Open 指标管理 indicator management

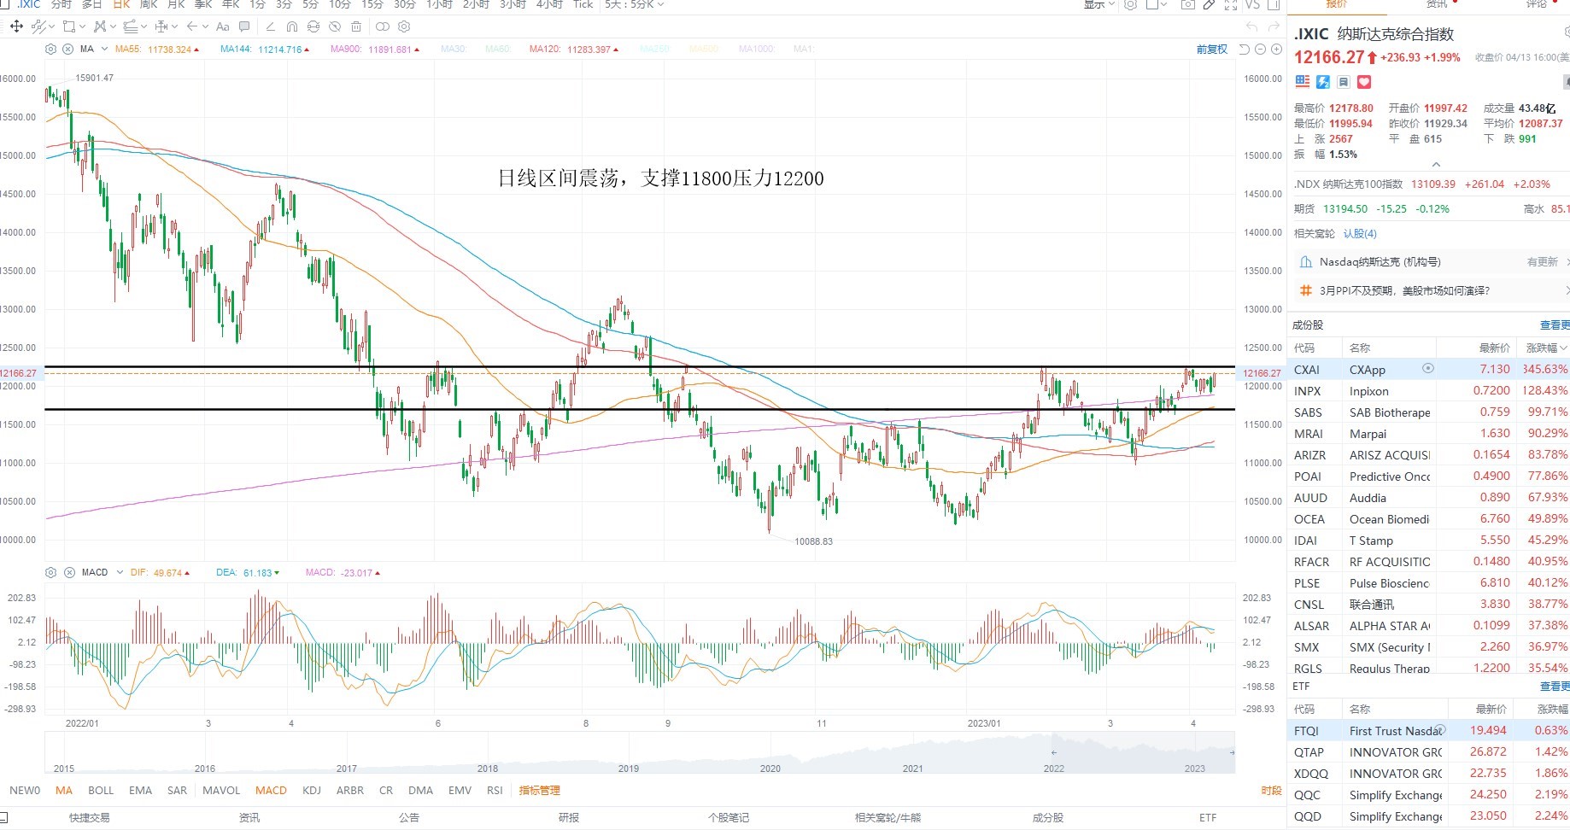[x=540, y=790]
